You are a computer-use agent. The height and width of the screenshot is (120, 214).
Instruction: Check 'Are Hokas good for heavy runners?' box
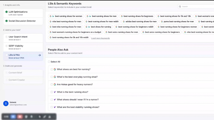(52, 85)
